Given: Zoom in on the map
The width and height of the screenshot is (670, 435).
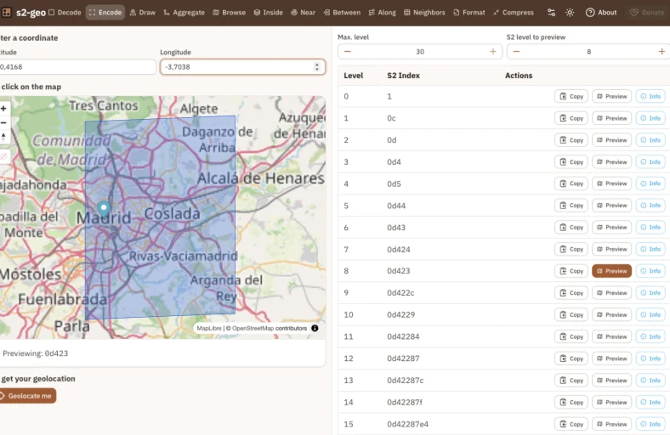Looking at the screenshot, I should click(3, 109).
